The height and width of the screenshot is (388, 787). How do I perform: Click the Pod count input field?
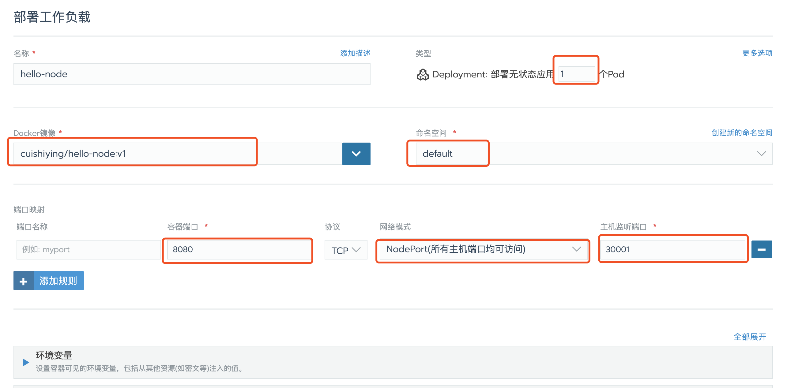(576, 74)
